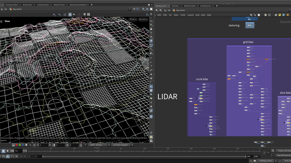
Task: Click the back arrow in network path bar
Action: [156, 10]
